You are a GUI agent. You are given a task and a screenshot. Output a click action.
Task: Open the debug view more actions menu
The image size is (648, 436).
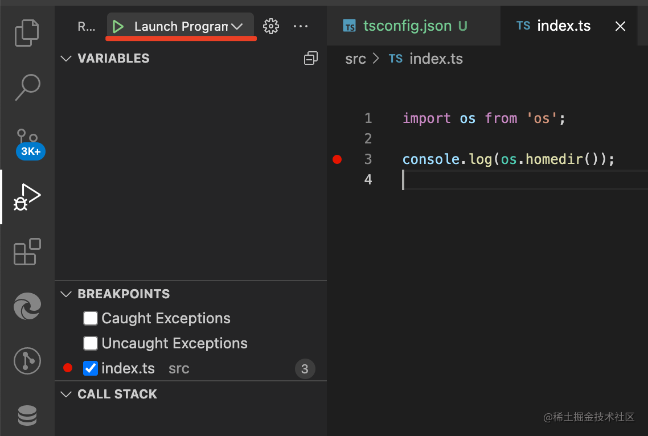(x=300, y=26)
